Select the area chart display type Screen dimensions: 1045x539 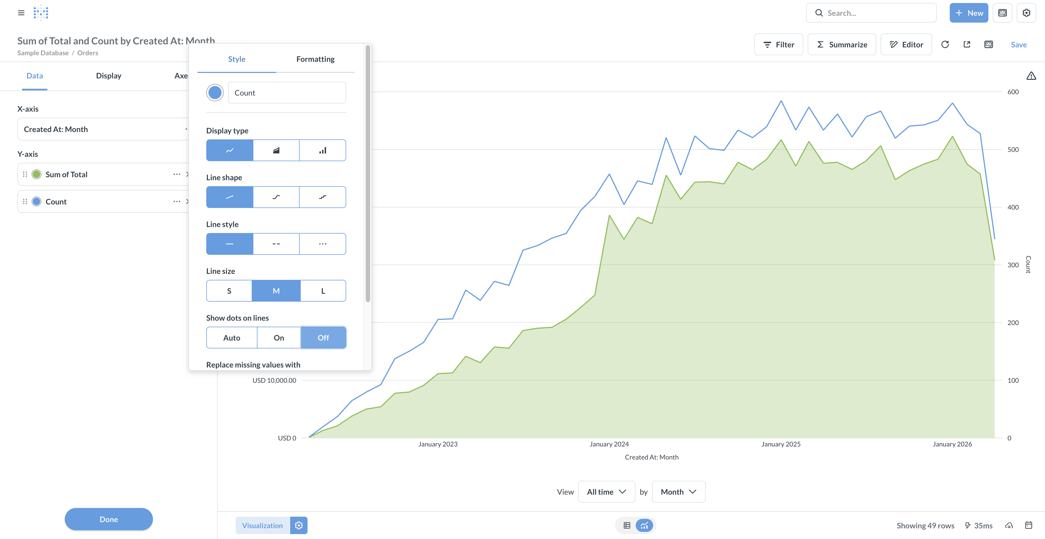click(276, 150)
